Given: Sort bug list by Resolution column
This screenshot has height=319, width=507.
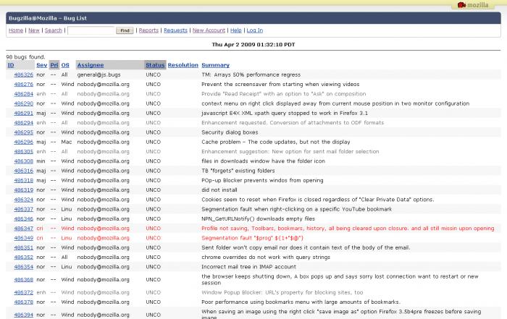Looking at the screenshot, I should [x=183, y=65].
